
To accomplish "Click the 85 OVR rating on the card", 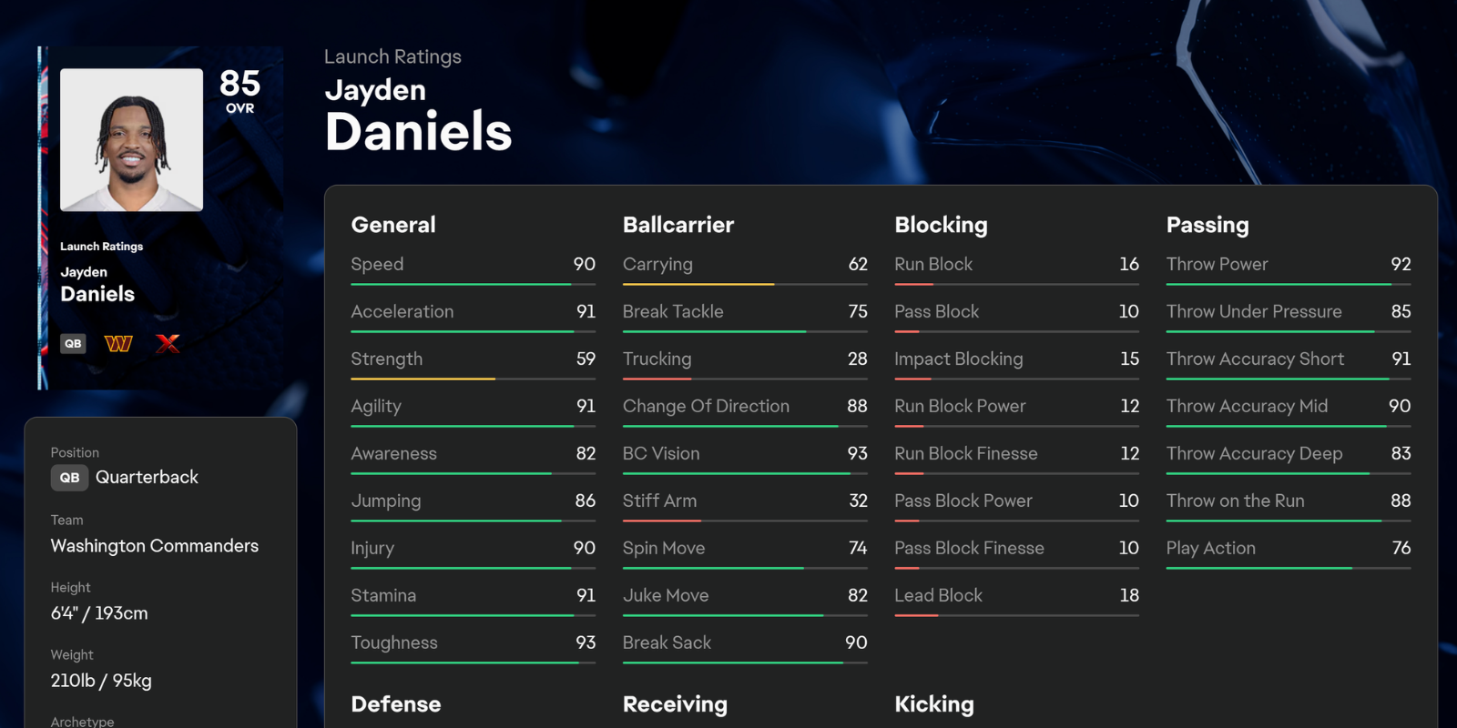I will point(239,91).
